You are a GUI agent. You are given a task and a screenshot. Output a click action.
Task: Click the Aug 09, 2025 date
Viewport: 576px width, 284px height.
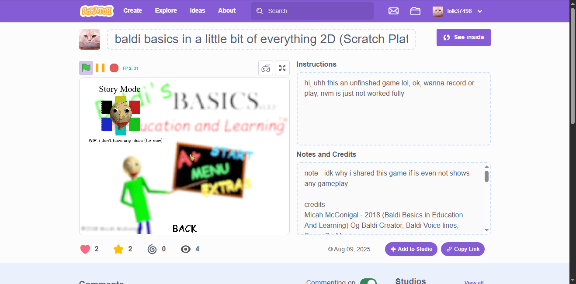coord(352,249)
